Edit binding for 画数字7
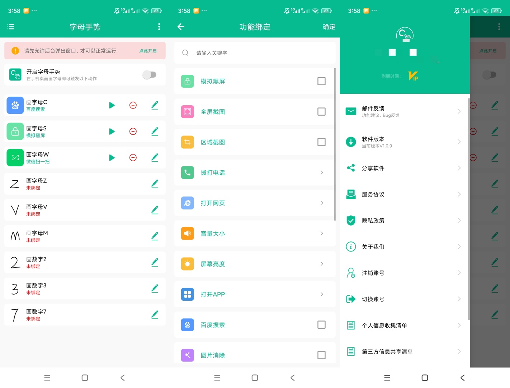 [x=155, y=315]
